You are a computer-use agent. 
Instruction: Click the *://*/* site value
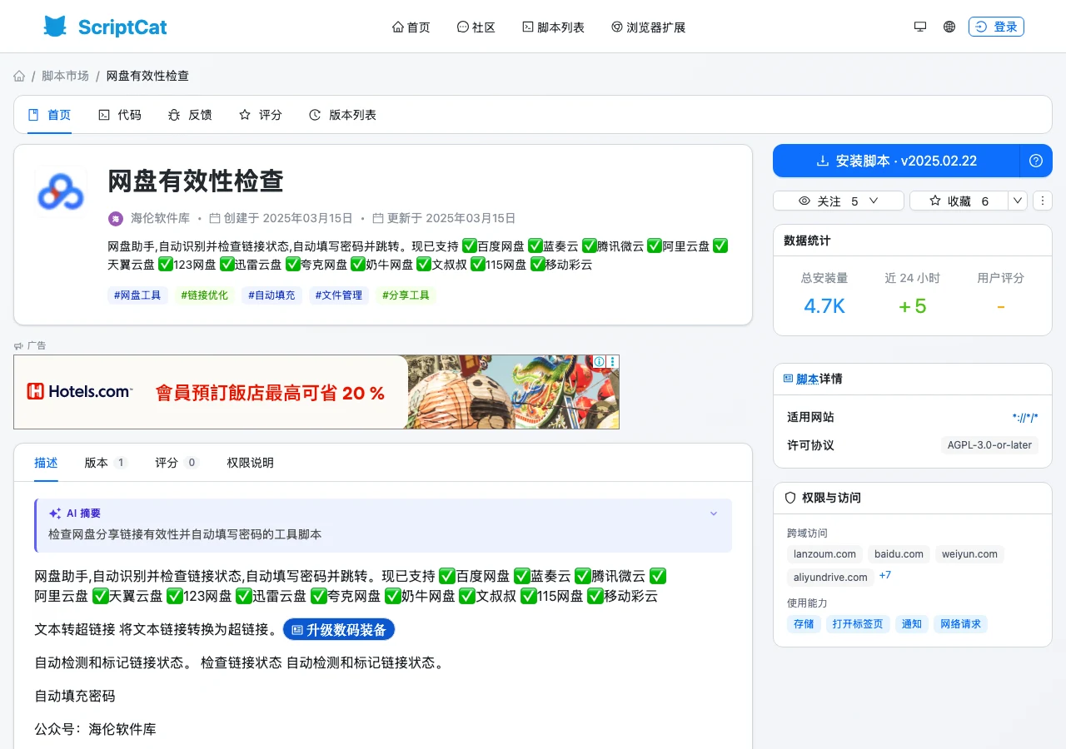1025,417
